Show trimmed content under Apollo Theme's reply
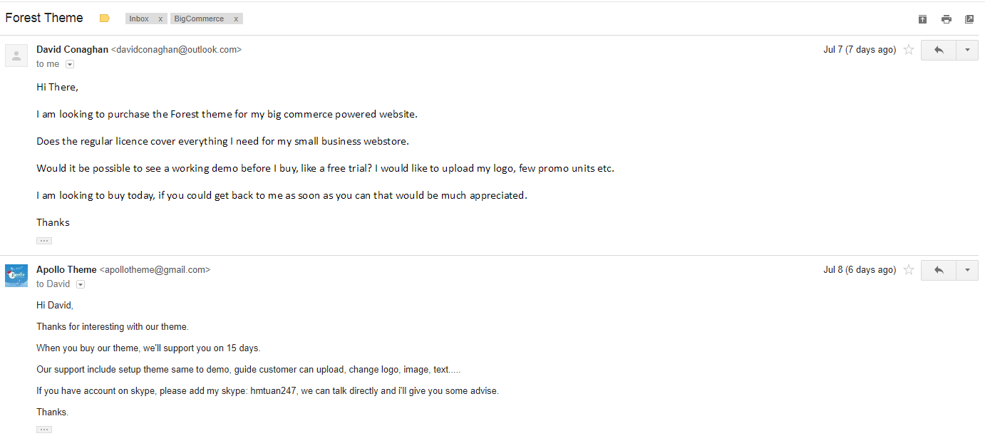 (x=44, y=430)
